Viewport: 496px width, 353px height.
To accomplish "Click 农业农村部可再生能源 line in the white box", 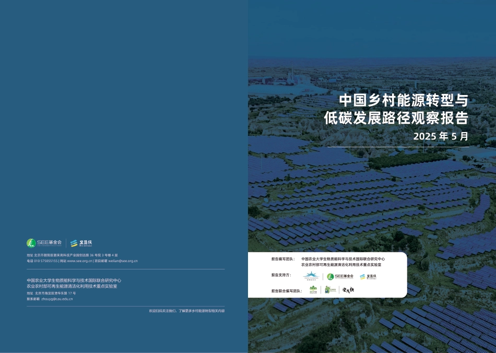I will click(x=341, y=264).
